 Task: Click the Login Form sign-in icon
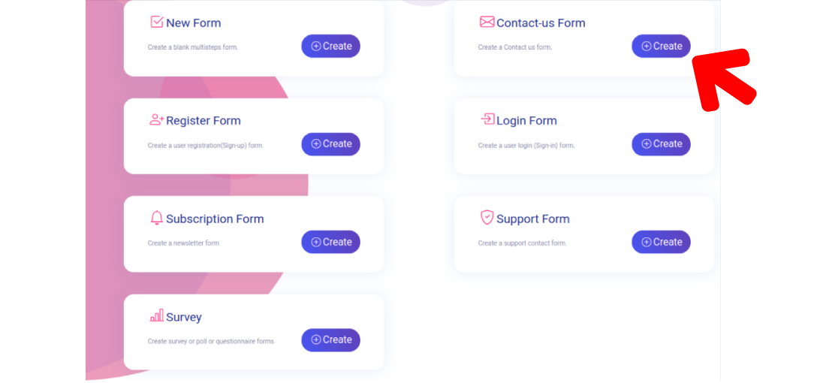(x=487, y=119)
